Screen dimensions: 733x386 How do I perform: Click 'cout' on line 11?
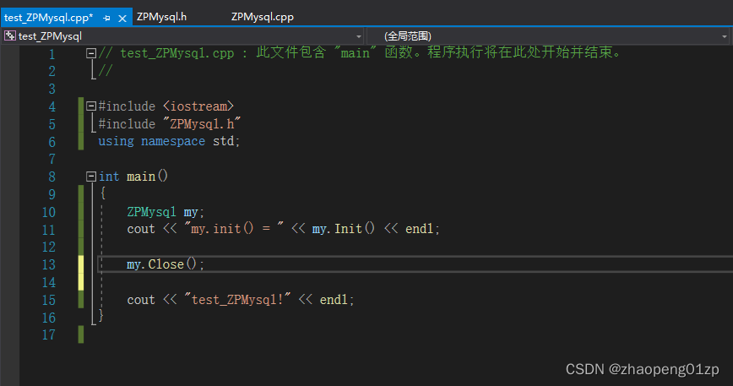coord(141,229)
